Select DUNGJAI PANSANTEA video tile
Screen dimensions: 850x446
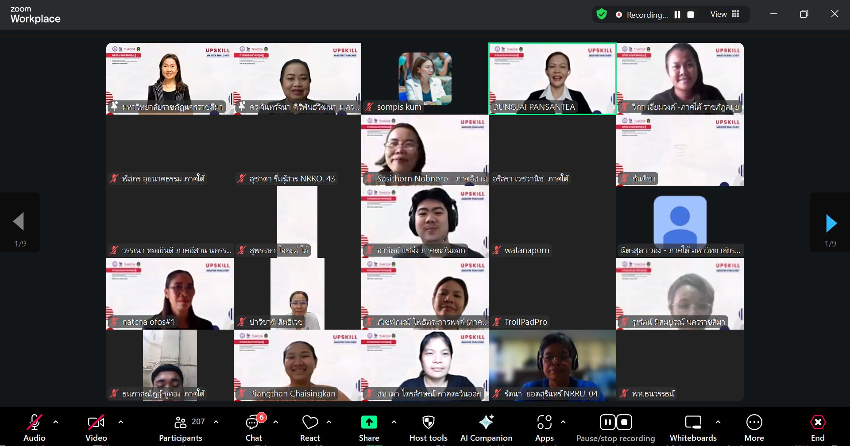552,78
